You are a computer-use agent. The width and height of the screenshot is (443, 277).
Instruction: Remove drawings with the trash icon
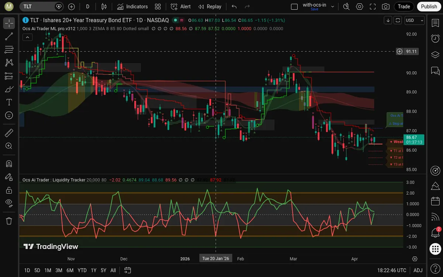(x=9, y=221)
